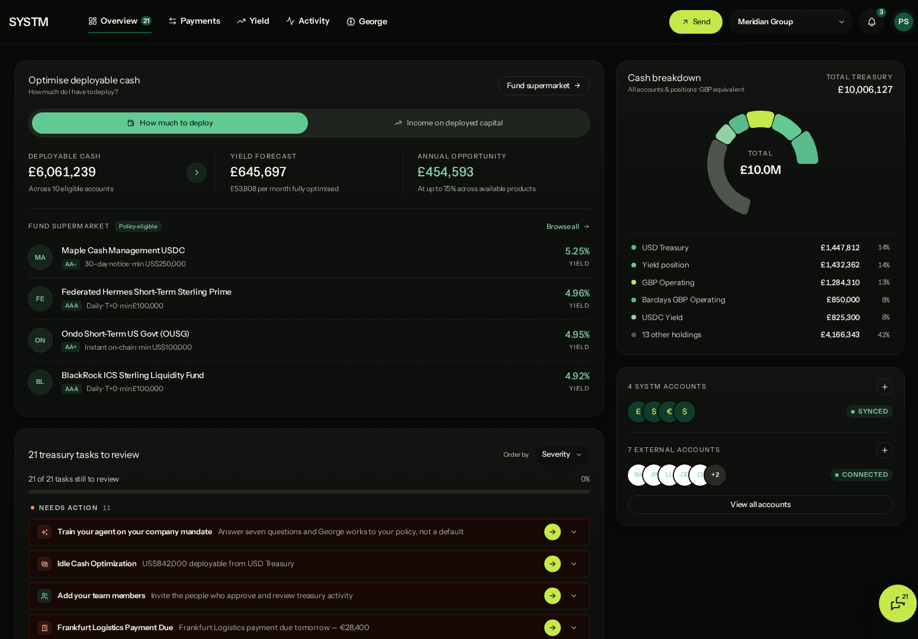Image resolution: width=918 pixels, height=639 pixels.
Task: Open Idle Cash Optimization task arrow
Action: [553, 564]
